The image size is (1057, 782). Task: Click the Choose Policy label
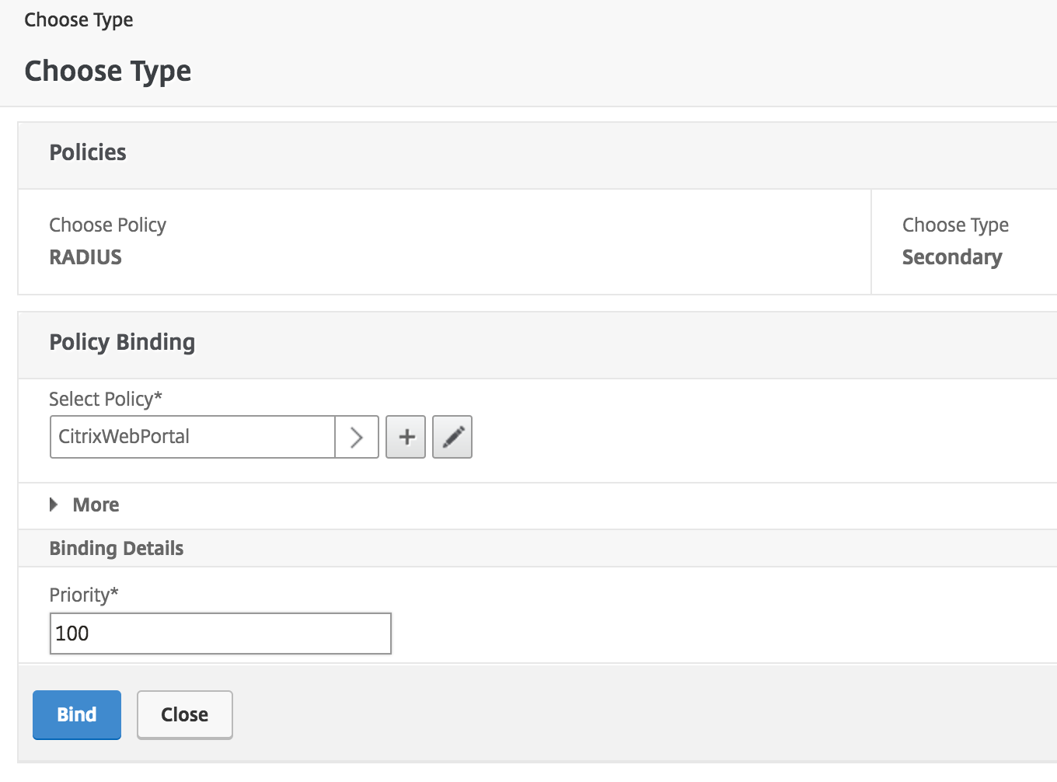click(x=108, y=225)
